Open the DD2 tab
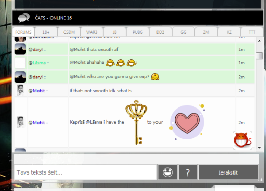This screenshot has height=191, width=266. (160, 32)
